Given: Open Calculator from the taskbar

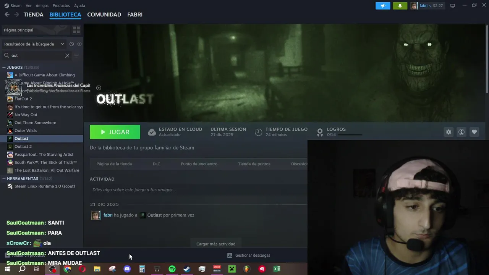Looking at the screenshot, I should 142,269.
